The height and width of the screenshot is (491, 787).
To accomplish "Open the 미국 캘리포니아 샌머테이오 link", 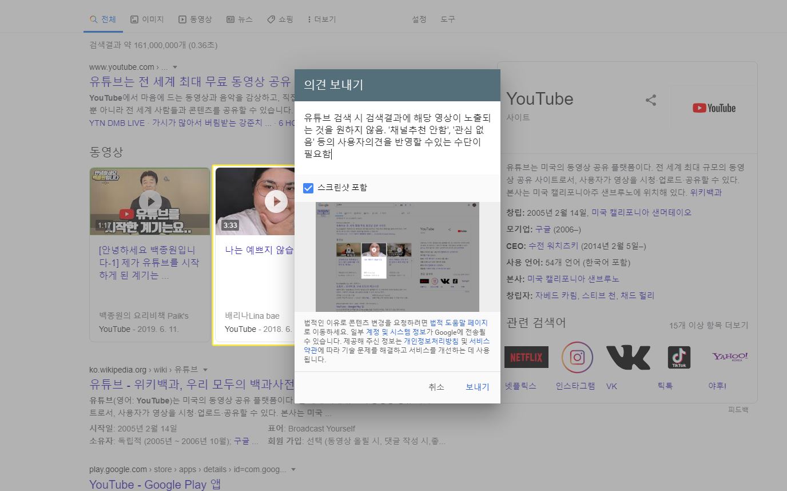I will [x=641, y=212].
